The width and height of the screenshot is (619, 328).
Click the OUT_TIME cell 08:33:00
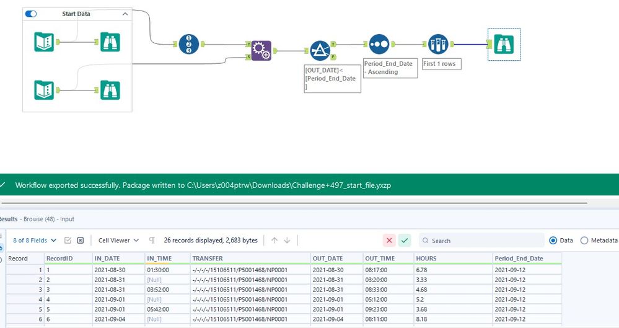point(389,290)
